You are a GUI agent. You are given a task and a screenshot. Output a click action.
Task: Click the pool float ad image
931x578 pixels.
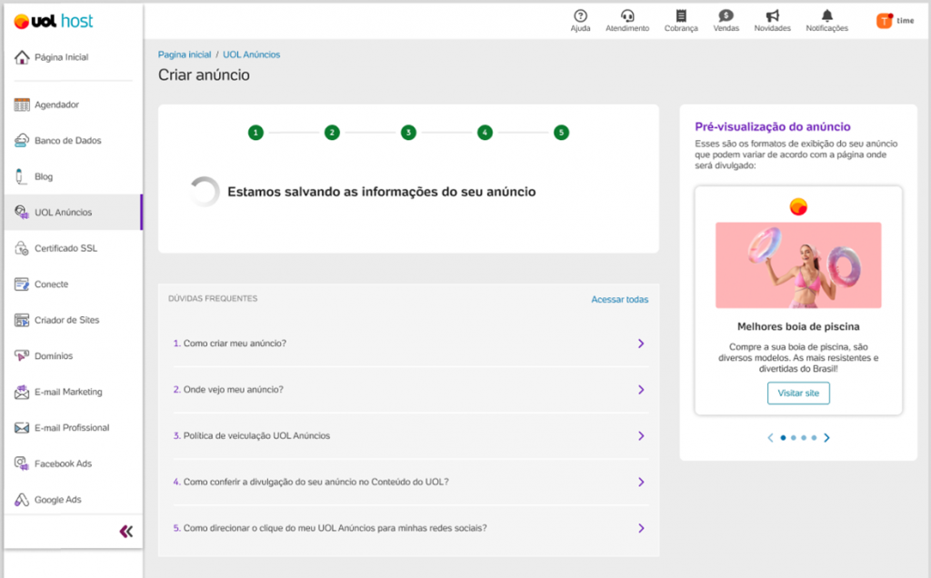[x=798, y=264]
